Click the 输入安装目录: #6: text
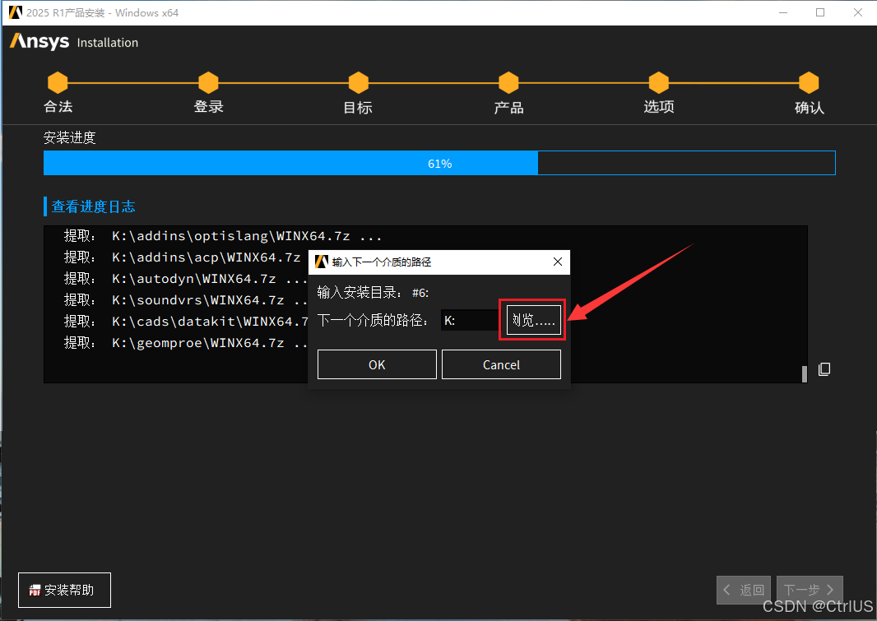877x621 pixels. point(373,292)
